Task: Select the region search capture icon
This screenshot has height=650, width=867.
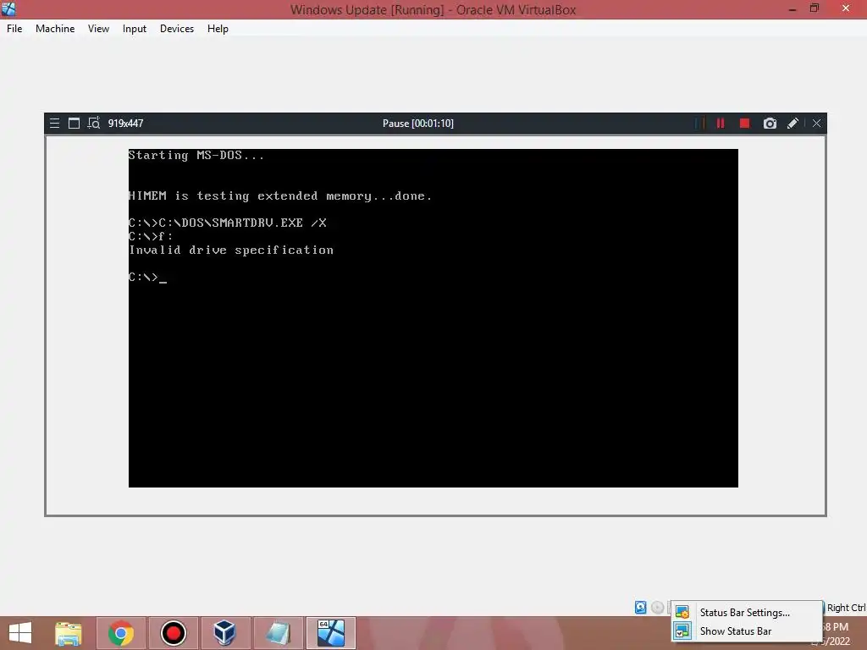Action: click(93, 123)
